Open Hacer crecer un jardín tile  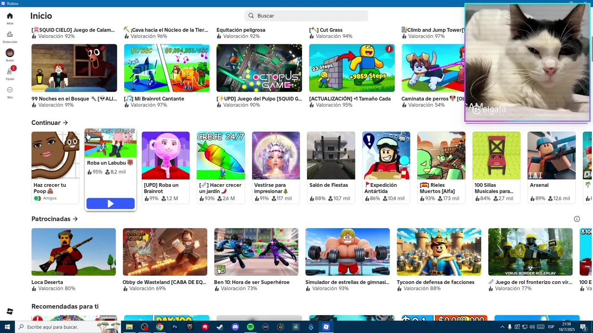[221, 167]
